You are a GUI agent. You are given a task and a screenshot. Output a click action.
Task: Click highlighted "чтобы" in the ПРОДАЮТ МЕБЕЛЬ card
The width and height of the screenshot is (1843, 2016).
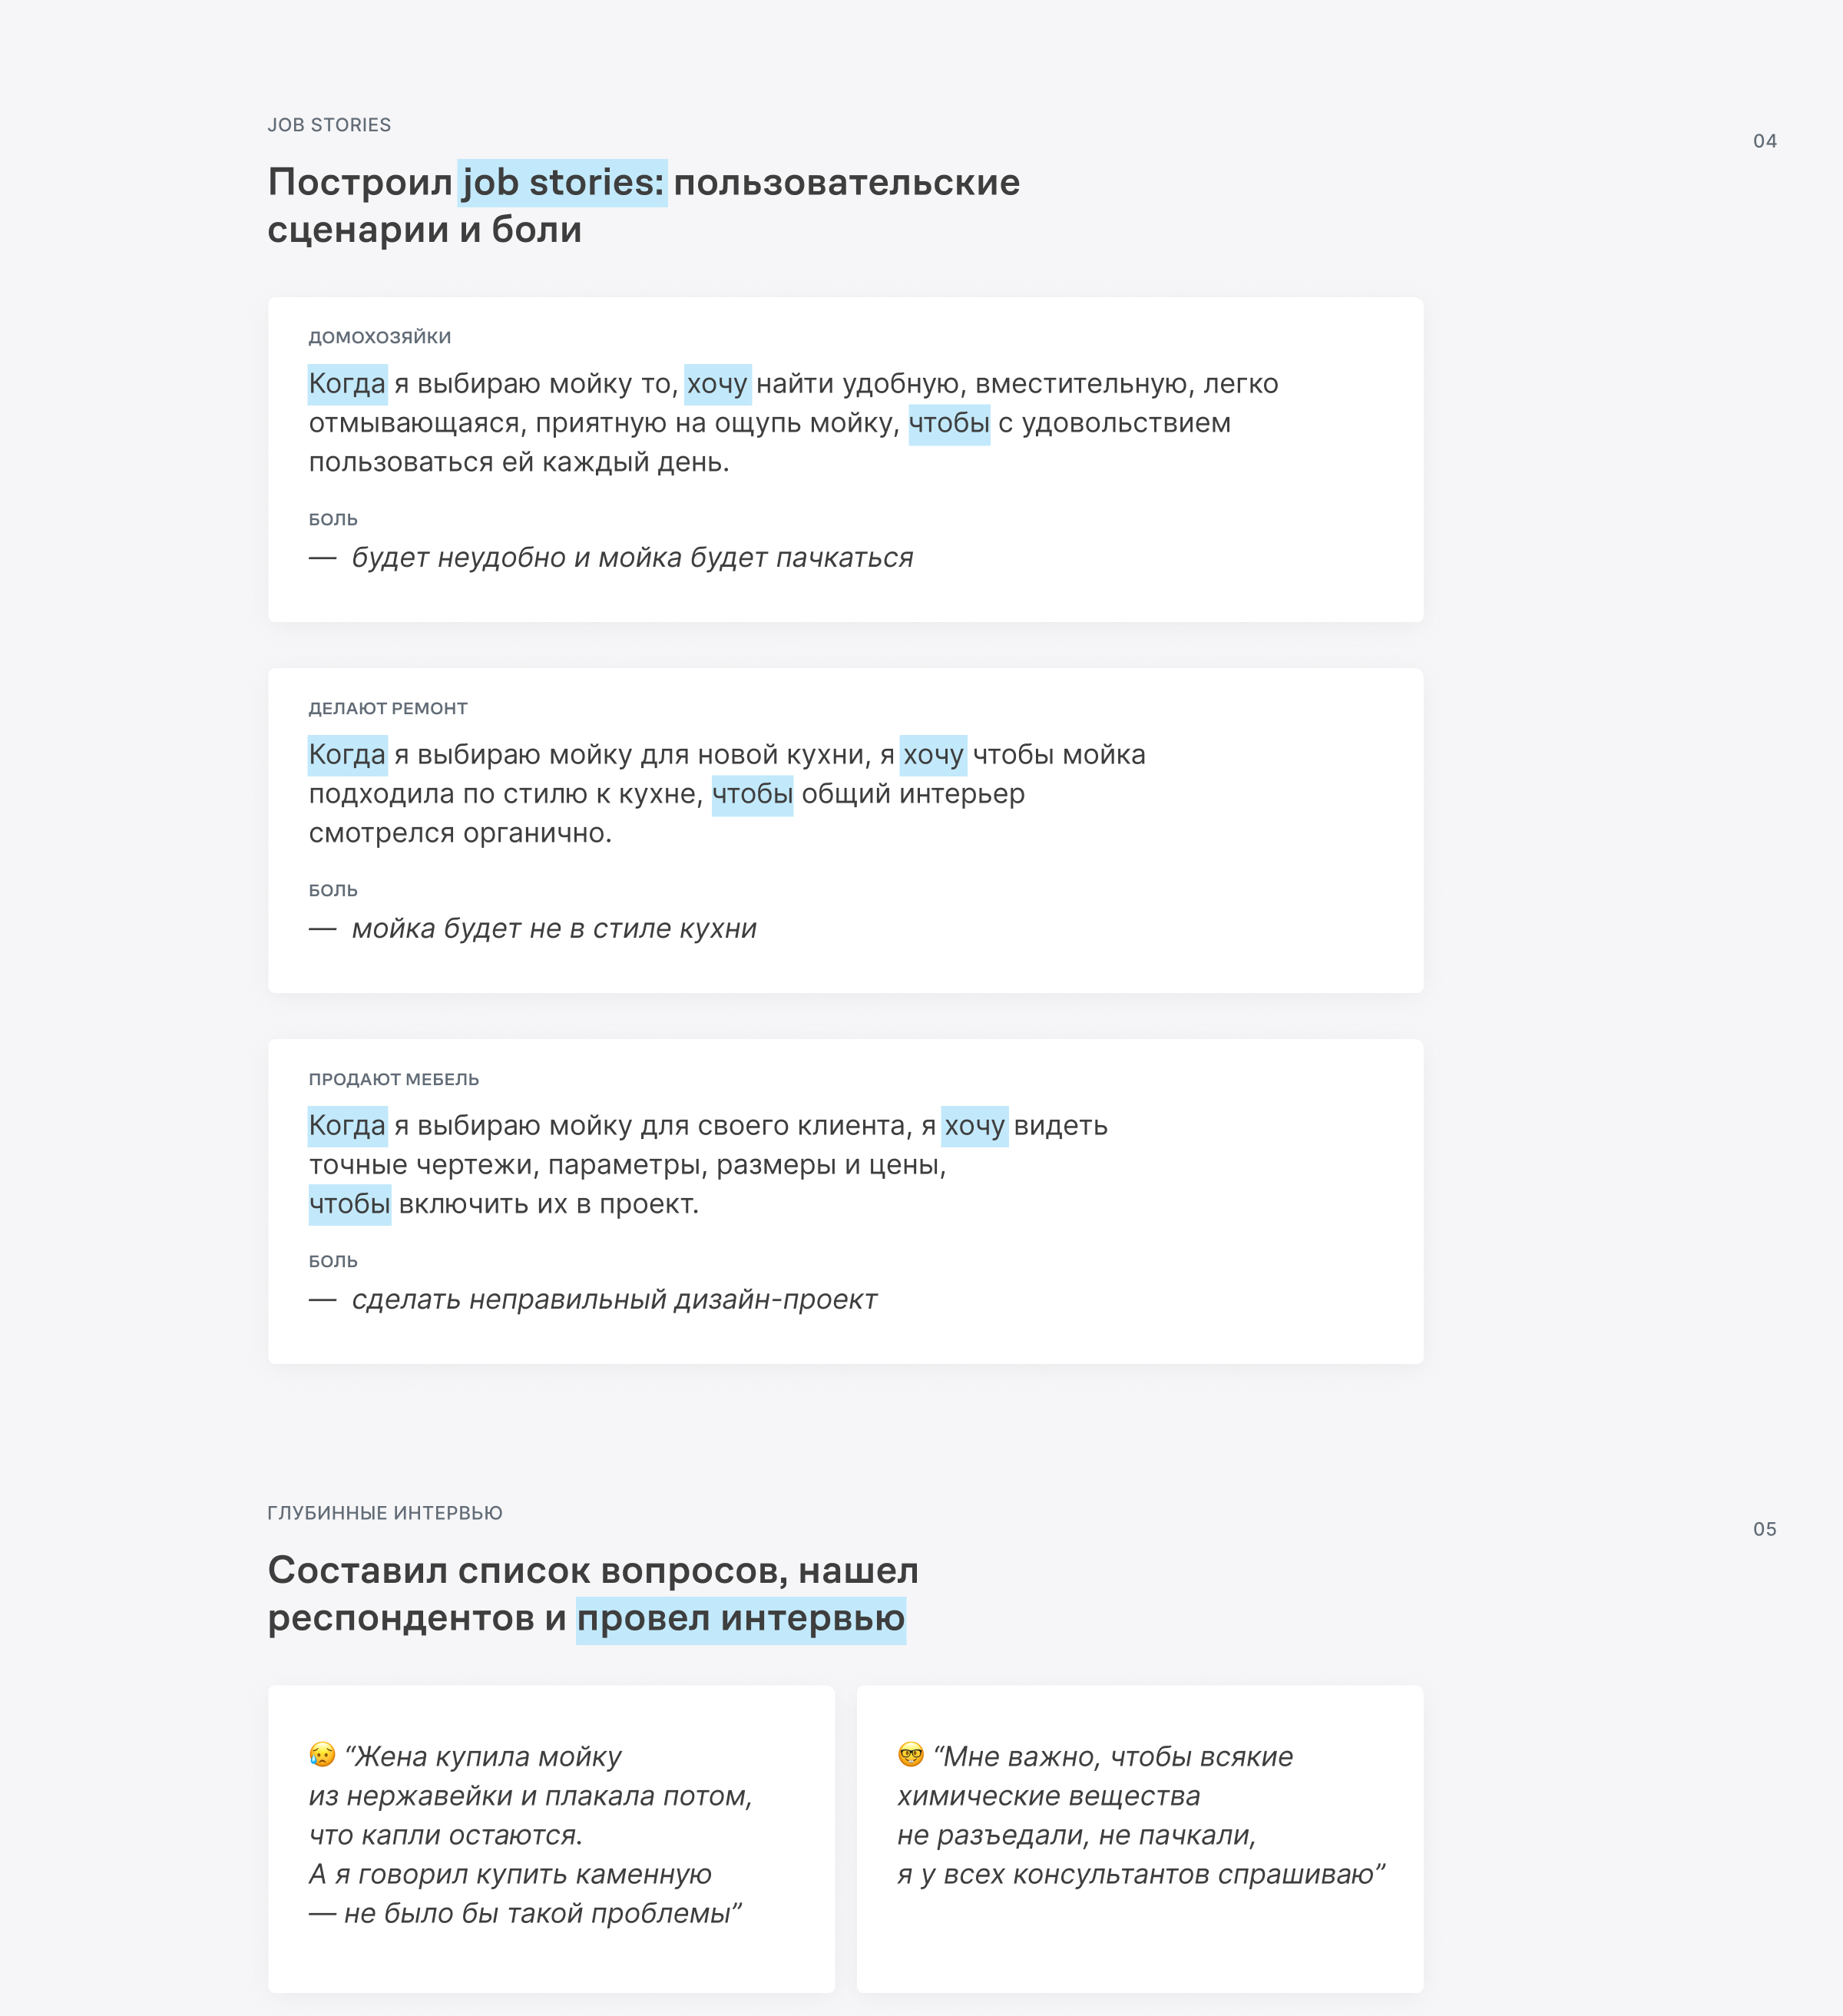pos(349,1204)
